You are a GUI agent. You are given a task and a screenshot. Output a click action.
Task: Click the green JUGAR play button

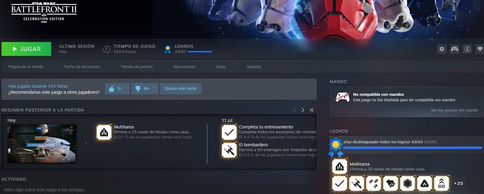coord(26,49)
